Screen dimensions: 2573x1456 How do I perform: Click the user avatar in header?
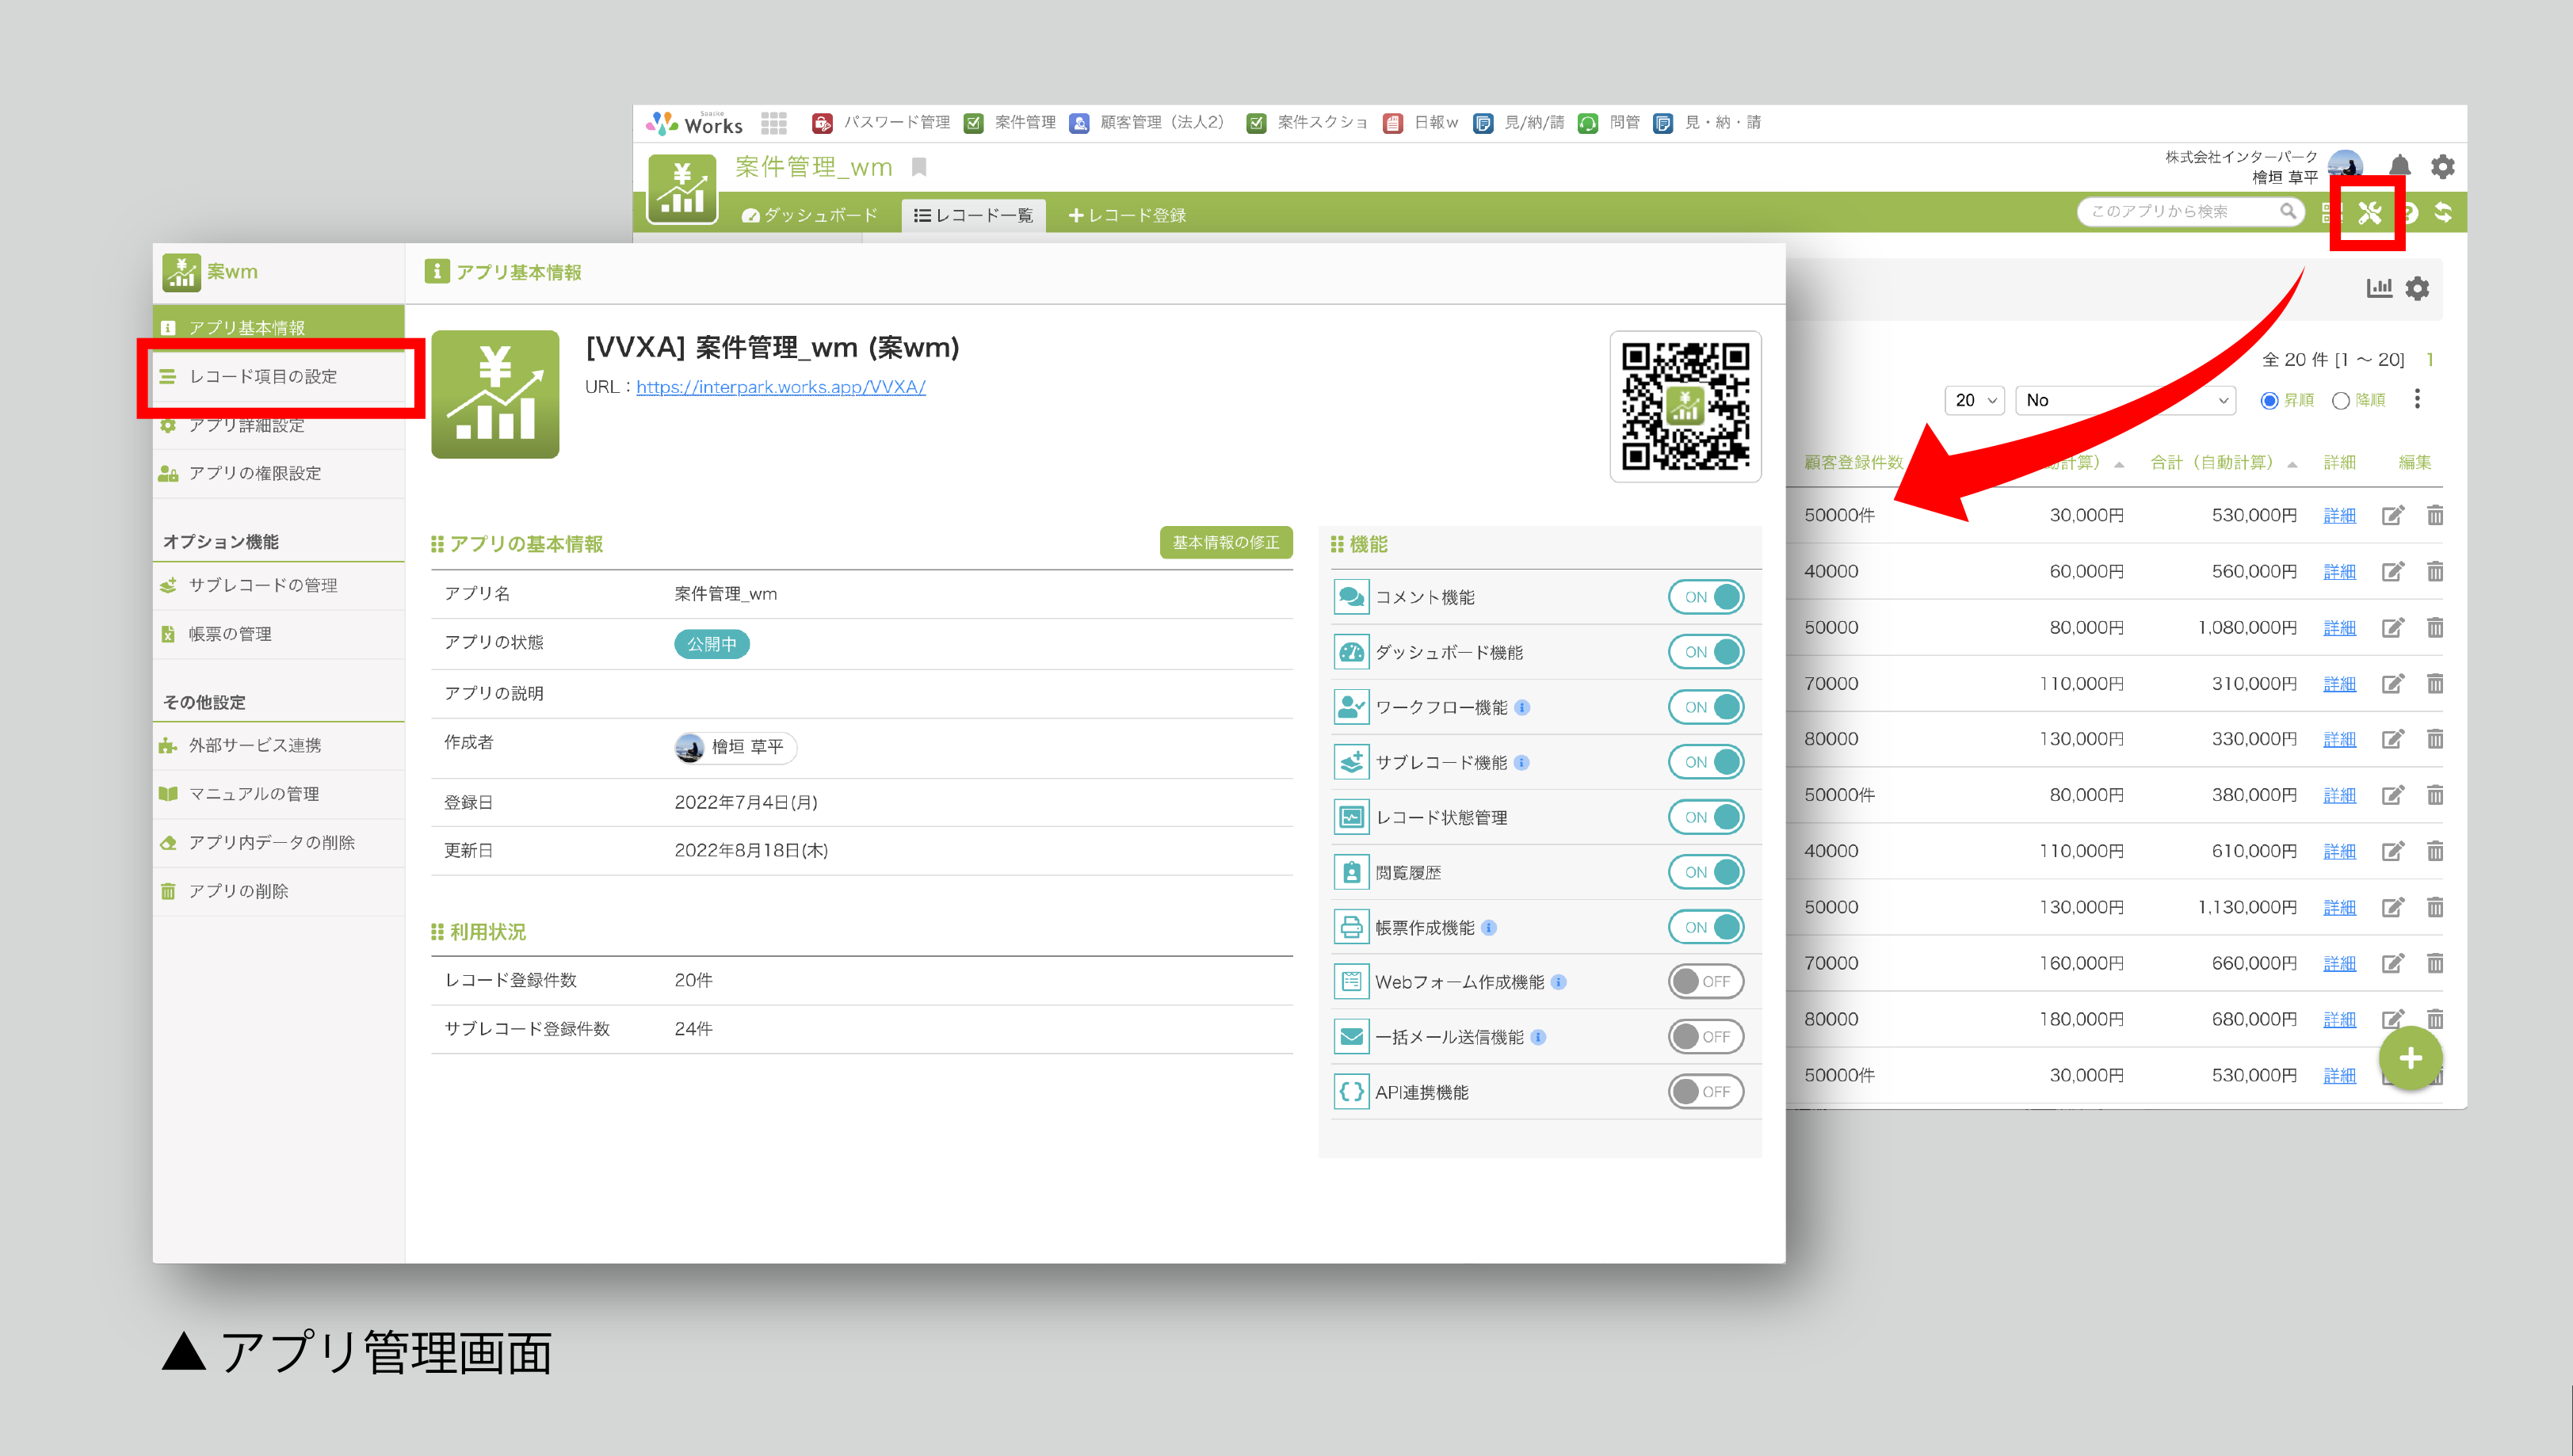[2345, 166]
